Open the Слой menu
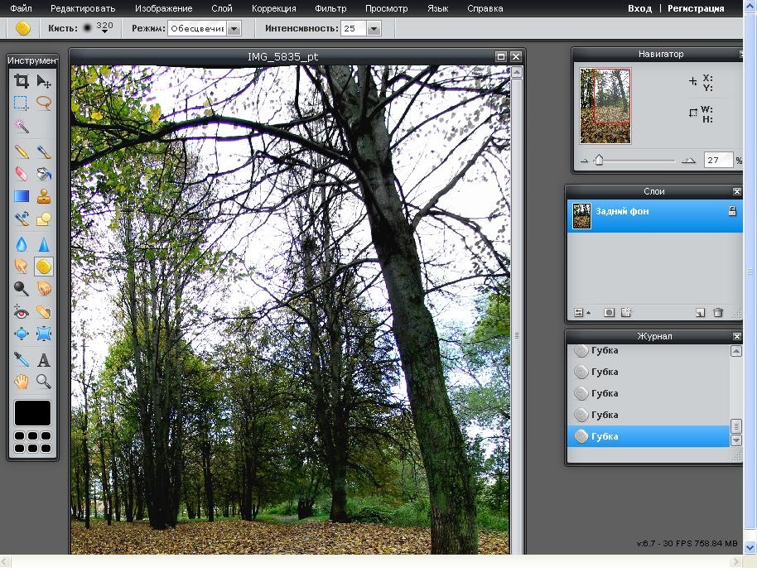This screenshot has height=572, width=757. [222, 8]
